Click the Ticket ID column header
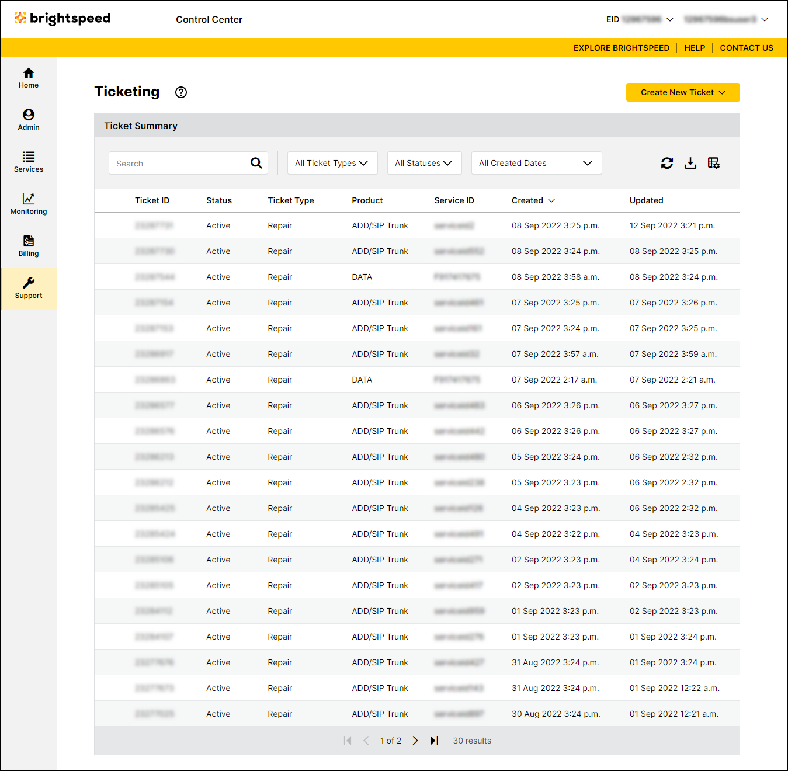 pos(152,200)
